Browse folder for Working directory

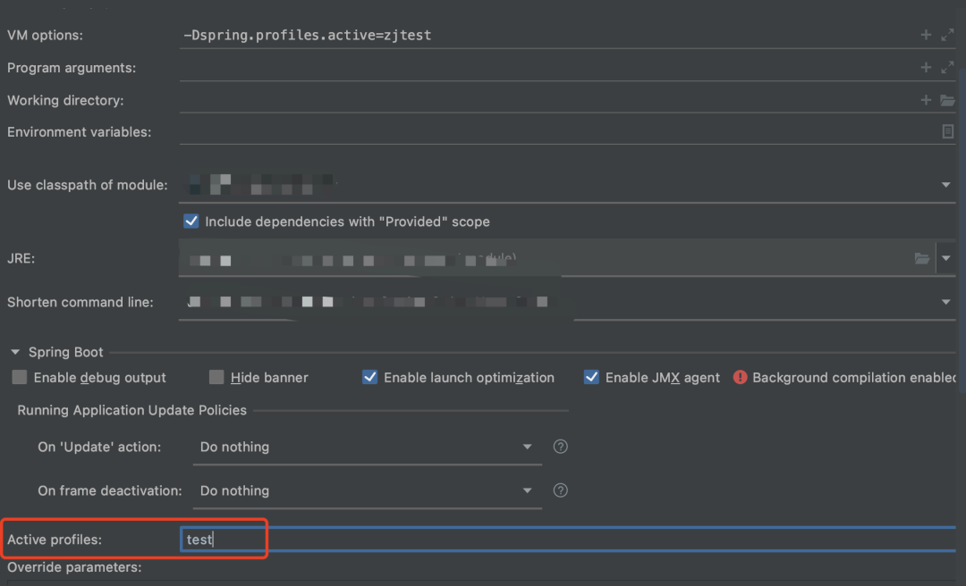(x=947, y=100)
